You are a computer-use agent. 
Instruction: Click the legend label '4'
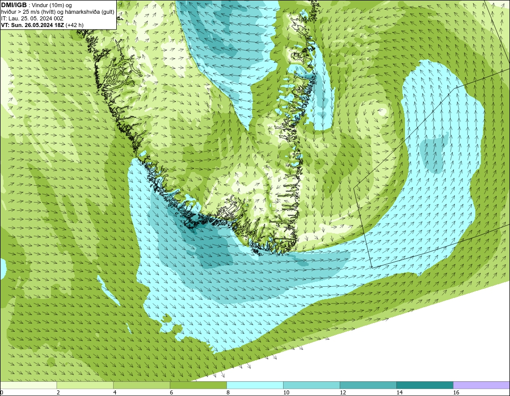coord(115,393)
